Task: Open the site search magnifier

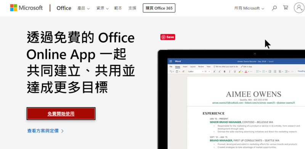Action: pos(274,8)
